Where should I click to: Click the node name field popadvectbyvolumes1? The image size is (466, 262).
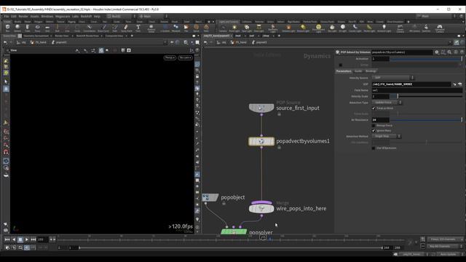click(402, 52)
